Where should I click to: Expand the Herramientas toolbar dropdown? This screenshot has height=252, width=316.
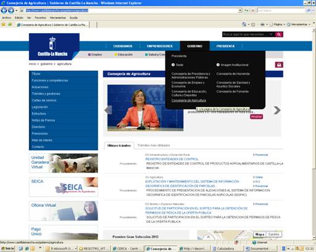310,25
